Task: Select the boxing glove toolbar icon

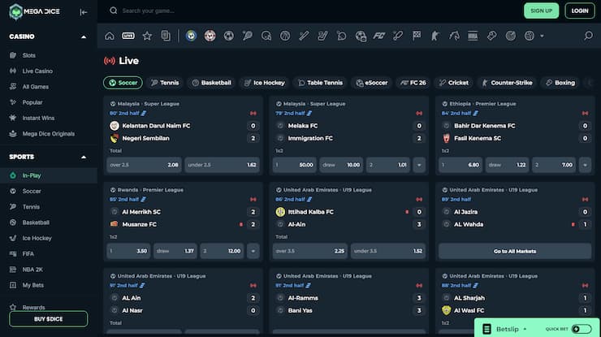Action: tap(491, 36)
